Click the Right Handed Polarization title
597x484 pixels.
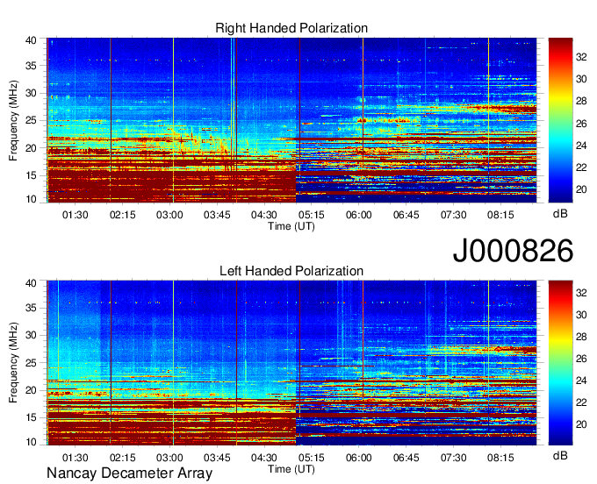(291, 28)
